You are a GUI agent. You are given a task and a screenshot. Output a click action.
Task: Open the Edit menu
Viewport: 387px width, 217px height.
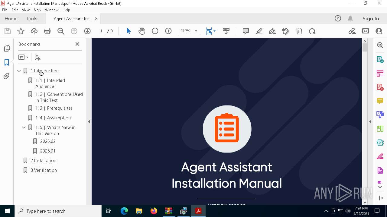(15, 10)
